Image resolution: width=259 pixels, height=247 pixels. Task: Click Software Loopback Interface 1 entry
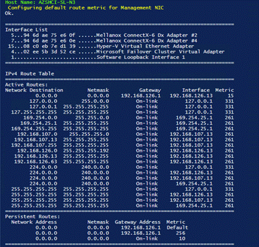(x=98, y=57)
